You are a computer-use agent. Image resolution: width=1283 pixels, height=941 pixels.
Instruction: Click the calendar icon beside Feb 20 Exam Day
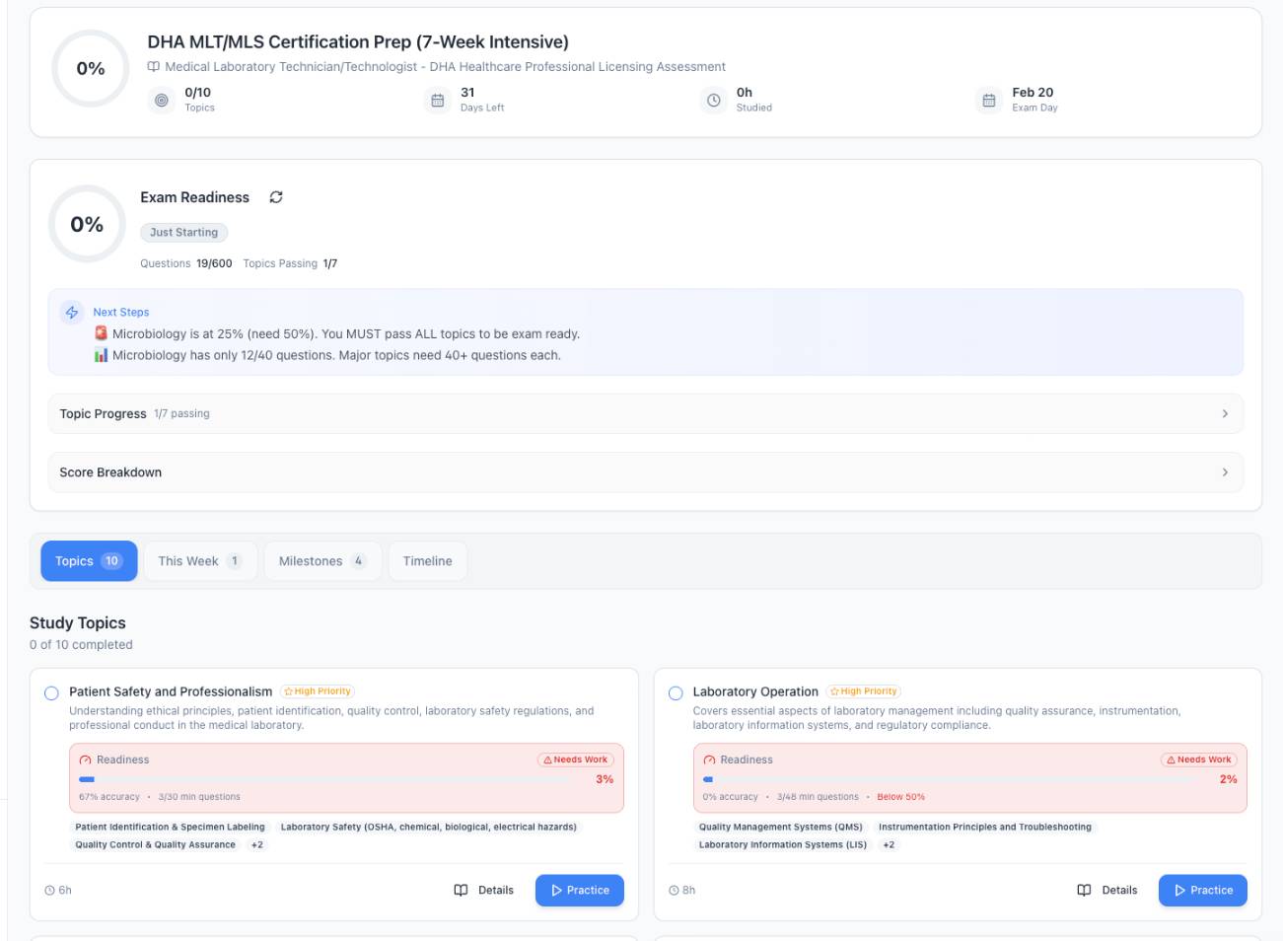coord(989,100)
